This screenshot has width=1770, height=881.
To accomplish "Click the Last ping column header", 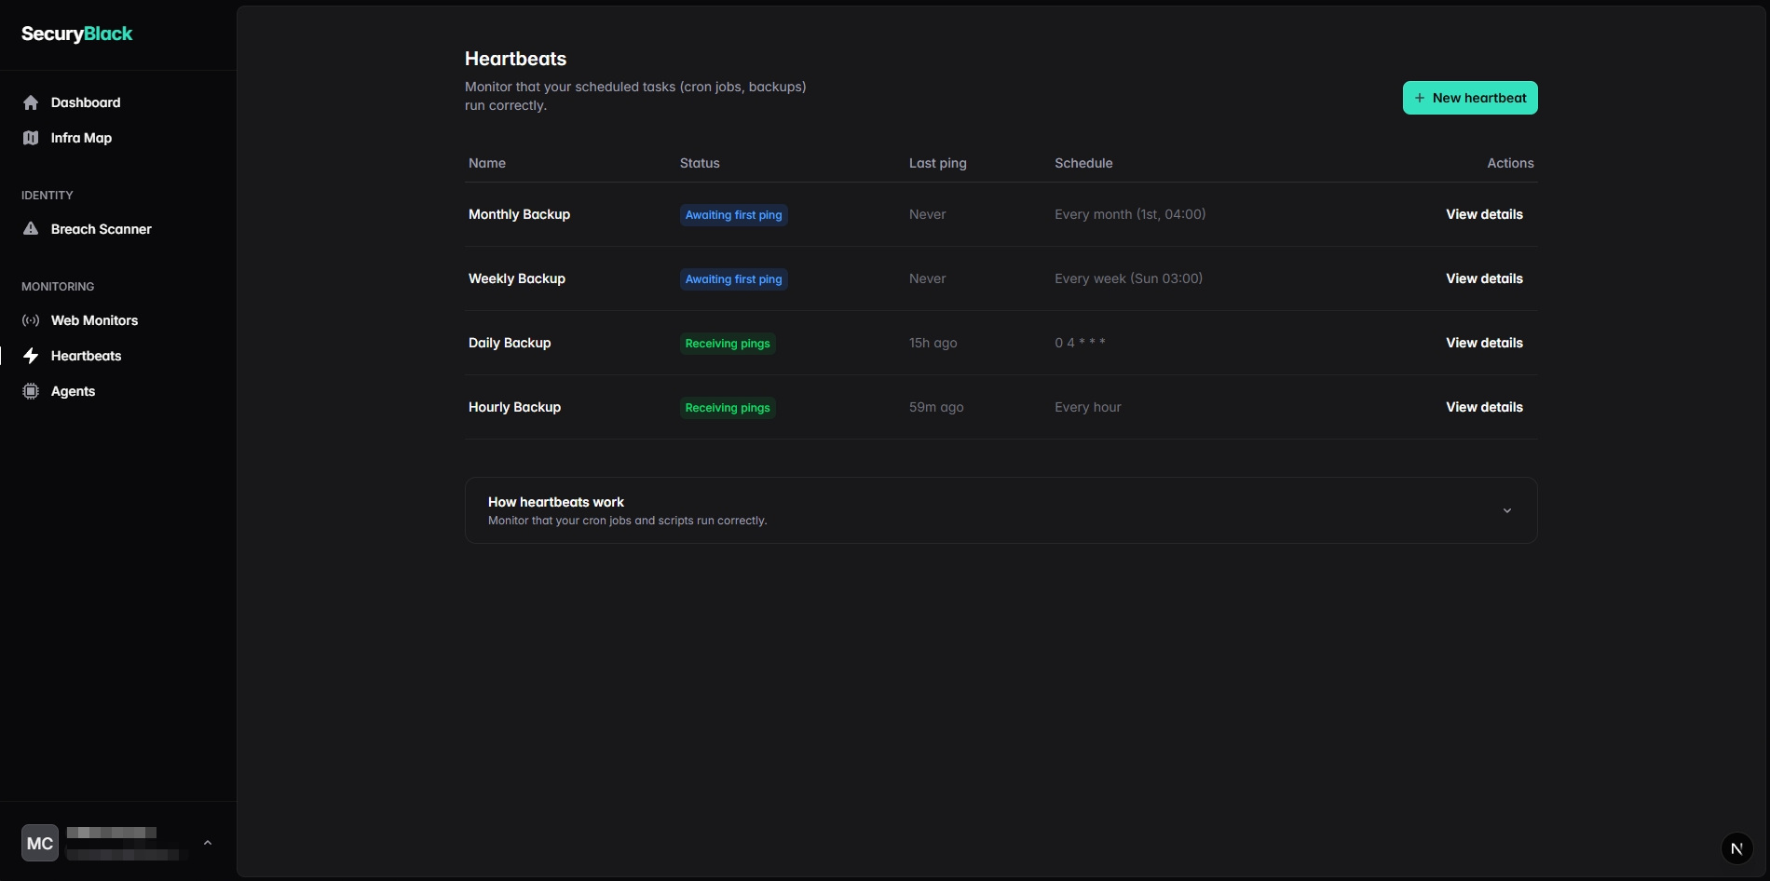I will 938,163.
